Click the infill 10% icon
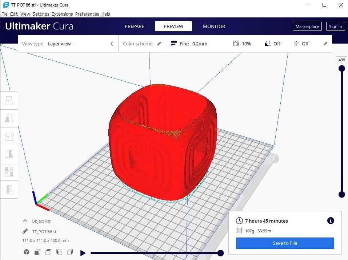 click(x=236, y=44)
